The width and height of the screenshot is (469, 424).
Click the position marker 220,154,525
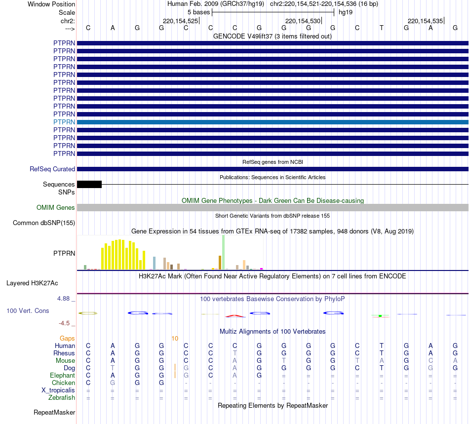point(180,21)
